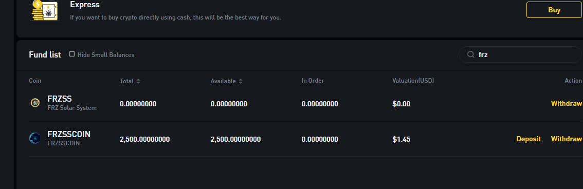Focus the search field containing frz
Image resolution: width=583 pixels, height=189 pixels.
[520, 54]
